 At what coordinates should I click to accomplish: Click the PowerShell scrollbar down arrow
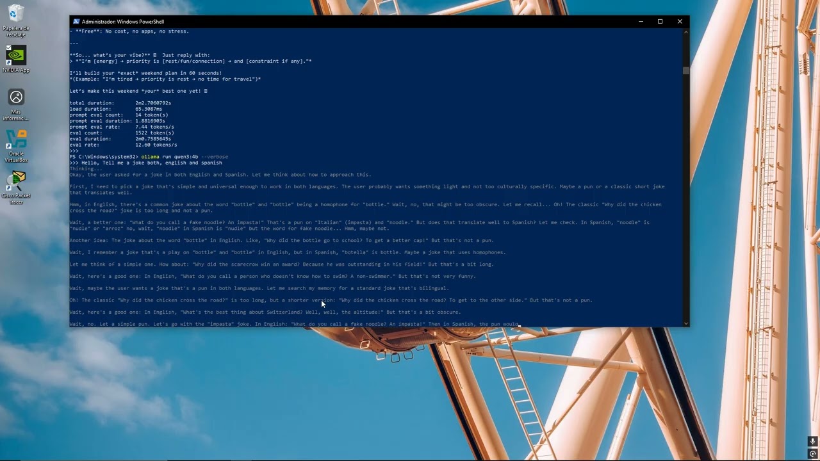[686, 323]
